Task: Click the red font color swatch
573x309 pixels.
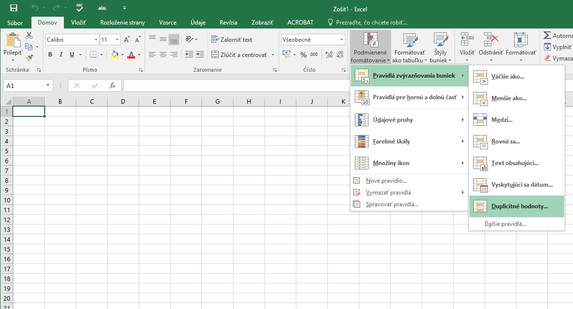Action: 131,55
